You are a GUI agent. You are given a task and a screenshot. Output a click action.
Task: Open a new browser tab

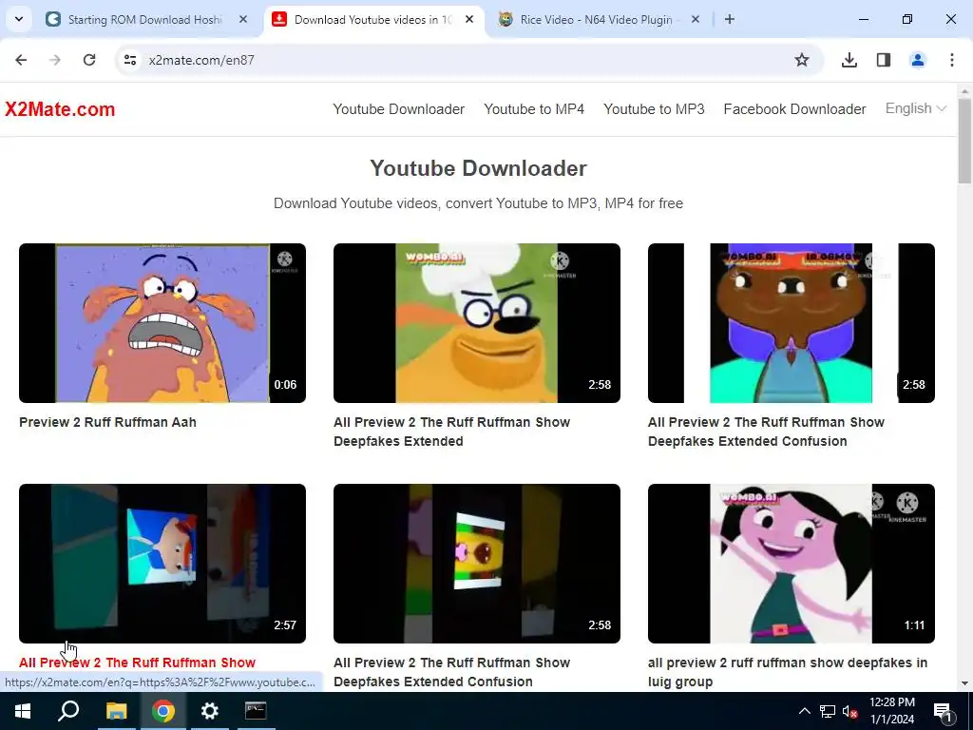click(730, 19)
